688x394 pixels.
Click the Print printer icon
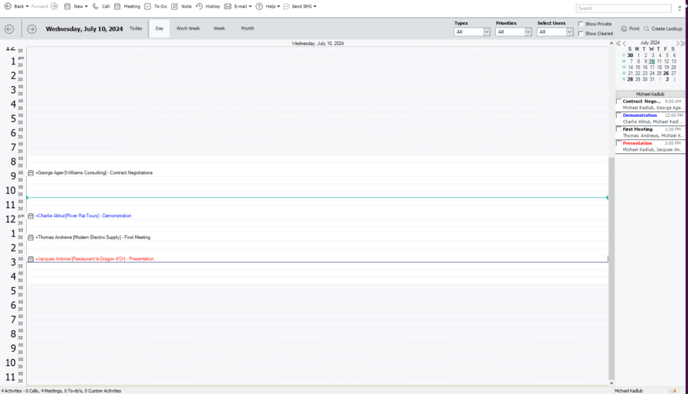(624, 28)
